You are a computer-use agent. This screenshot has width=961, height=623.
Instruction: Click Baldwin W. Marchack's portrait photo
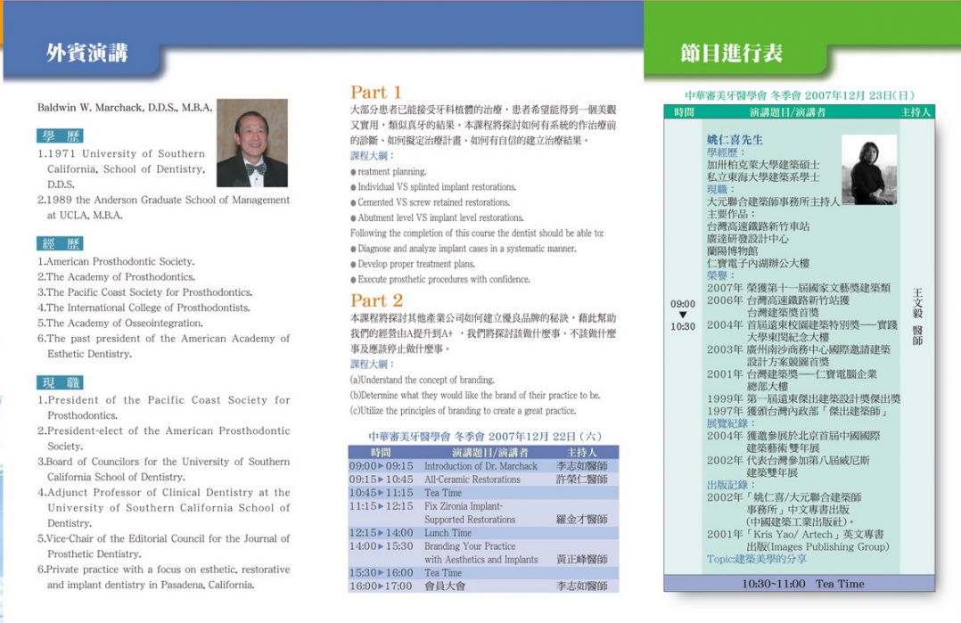coord(252,143)
